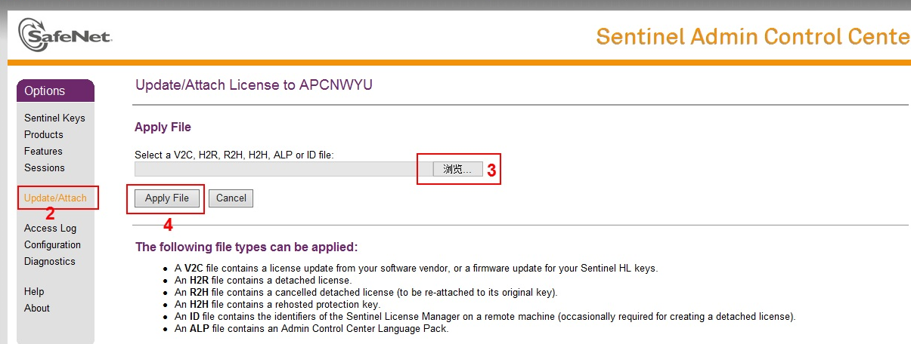
Task: Click the ALP Language Pack line
Action: click(x=311, y=328)
